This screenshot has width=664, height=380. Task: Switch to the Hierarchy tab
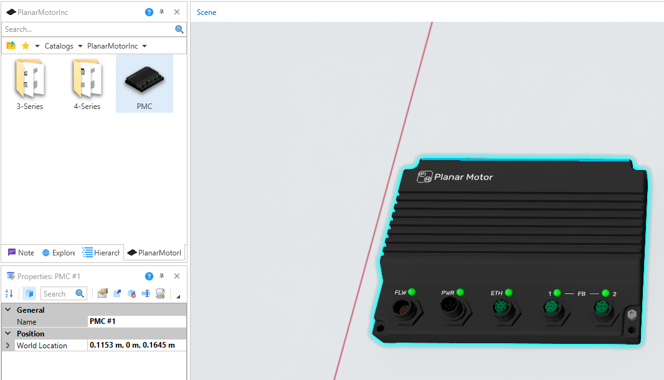102,253
